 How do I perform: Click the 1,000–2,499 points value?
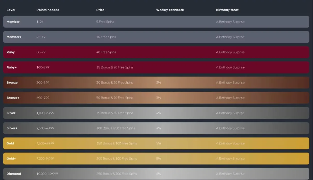click(45, 113)
